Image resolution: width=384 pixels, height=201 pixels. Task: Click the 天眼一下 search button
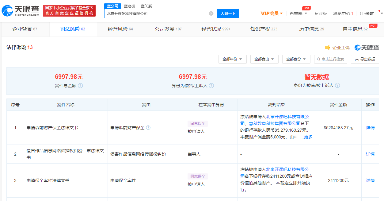coord(228,14)
